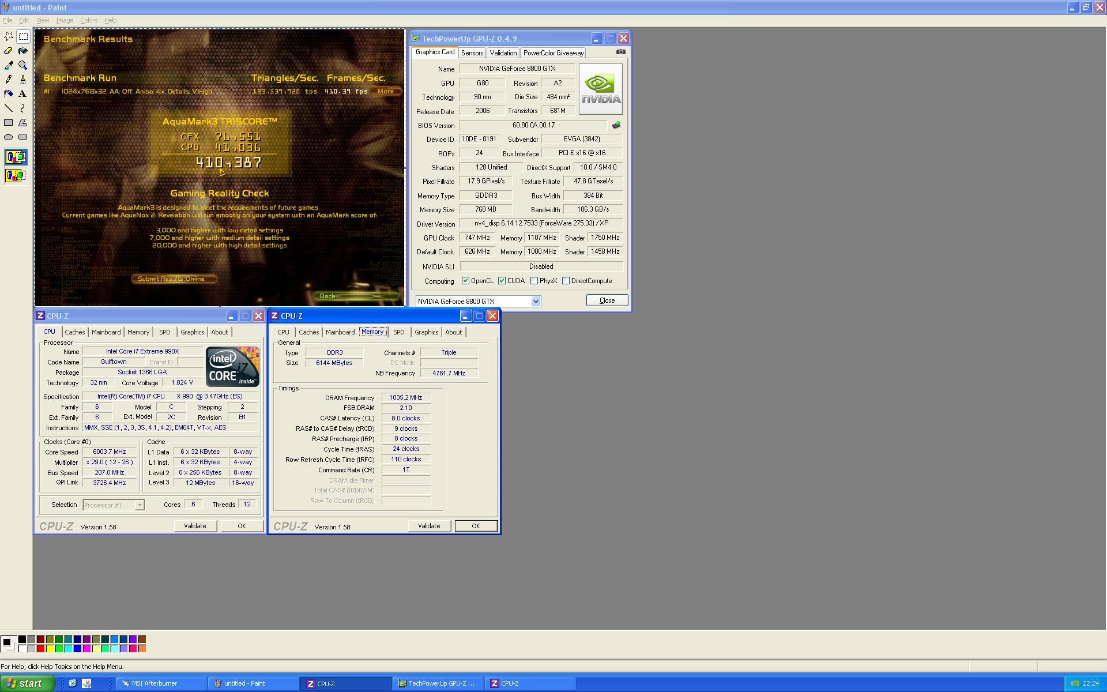Click the BIOS save chip icon in GPU-Z

616,125
